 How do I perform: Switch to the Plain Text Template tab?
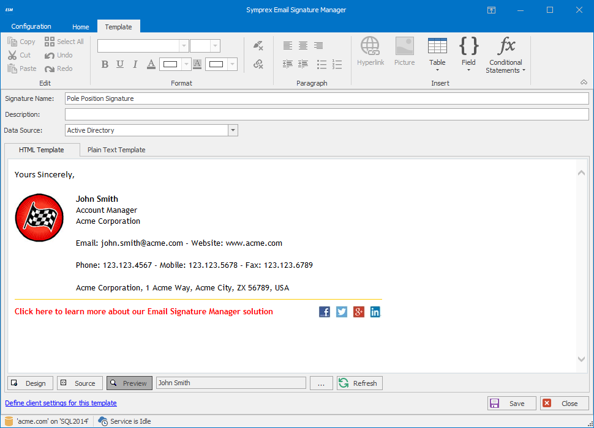(x=116, y=150)
